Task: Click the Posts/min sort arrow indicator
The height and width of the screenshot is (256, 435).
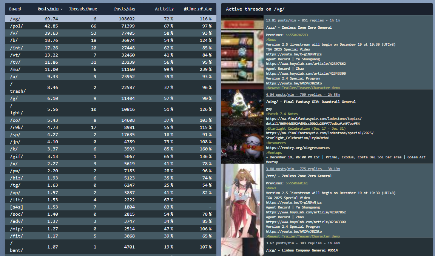Action: tap(62, 9)
